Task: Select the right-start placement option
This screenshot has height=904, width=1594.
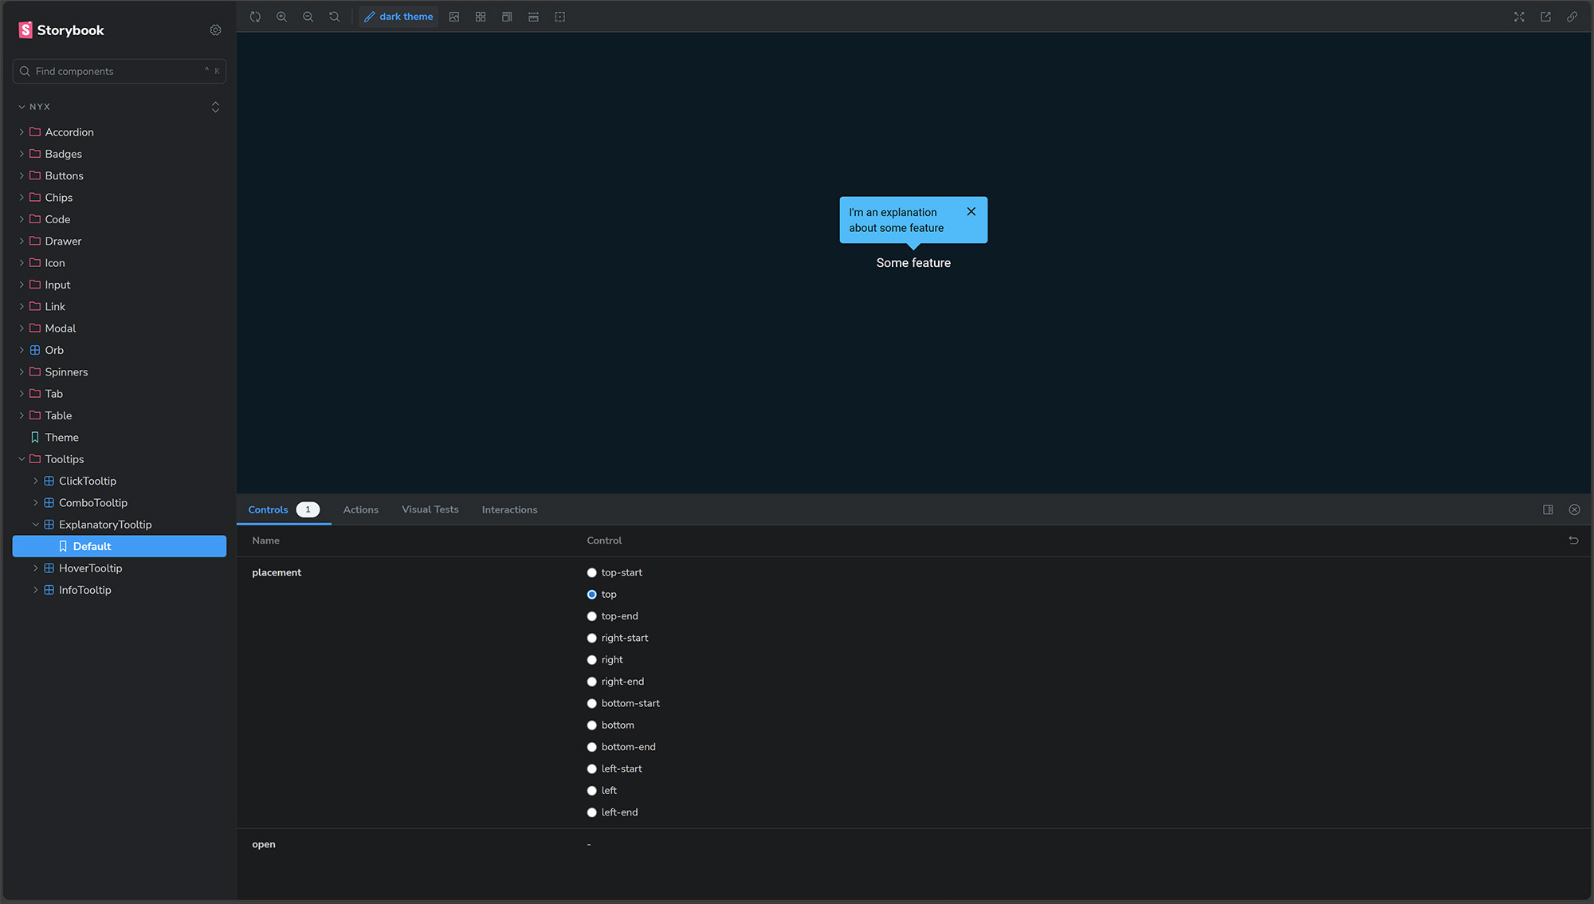Action: [x=591, y=639]
